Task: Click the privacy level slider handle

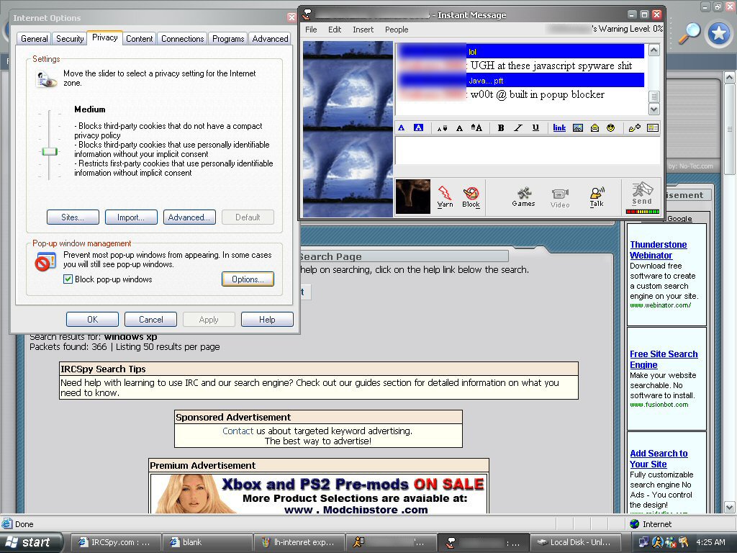Action: (50, 151)
